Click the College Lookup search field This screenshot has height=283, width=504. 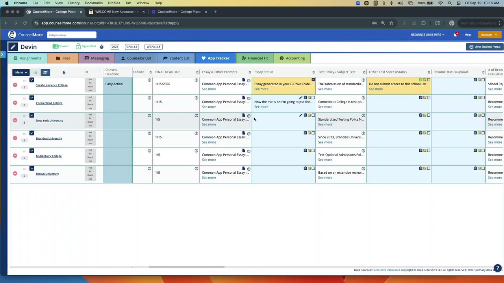click(x=72, y=35)
